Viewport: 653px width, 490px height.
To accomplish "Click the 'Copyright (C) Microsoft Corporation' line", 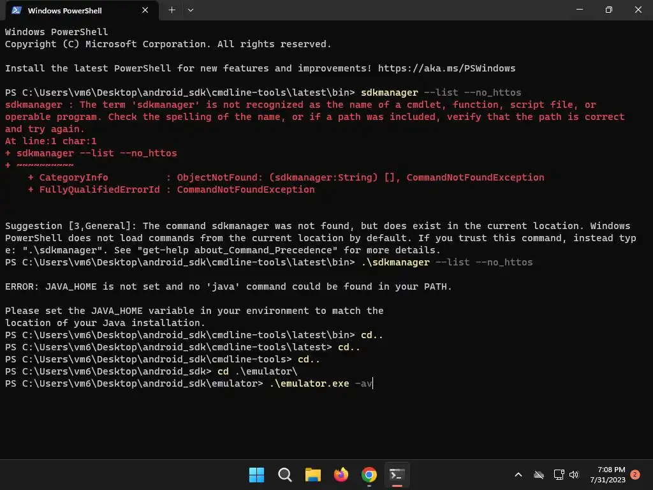I will [168, 44].
